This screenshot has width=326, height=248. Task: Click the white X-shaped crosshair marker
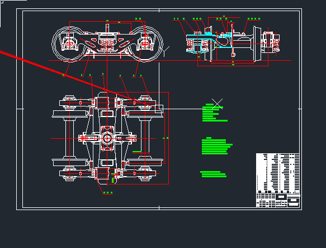(x=218, y=104)
